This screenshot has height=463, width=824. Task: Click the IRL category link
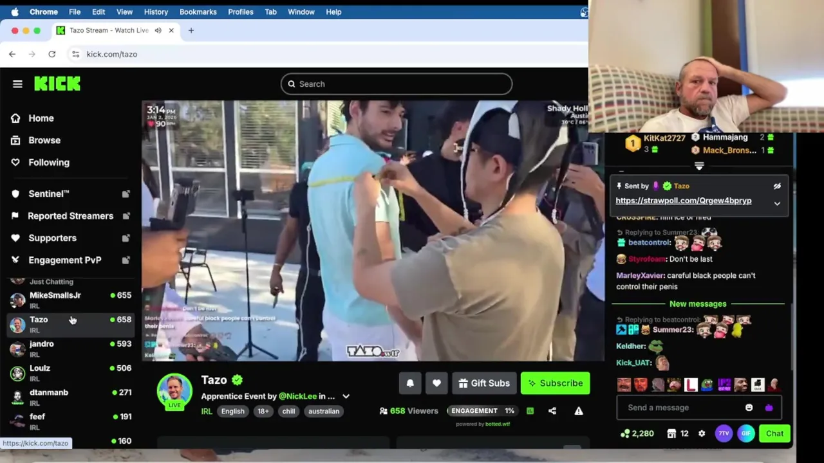point(207,412)
